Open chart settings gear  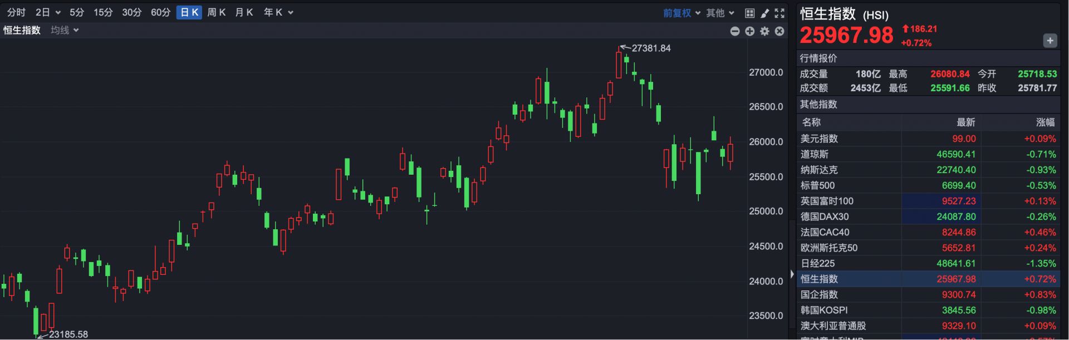(765, 31)
